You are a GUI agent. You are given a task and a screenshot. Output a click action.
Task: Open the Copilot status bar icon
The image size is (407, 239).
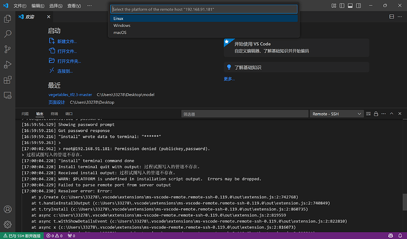[390, 235]
